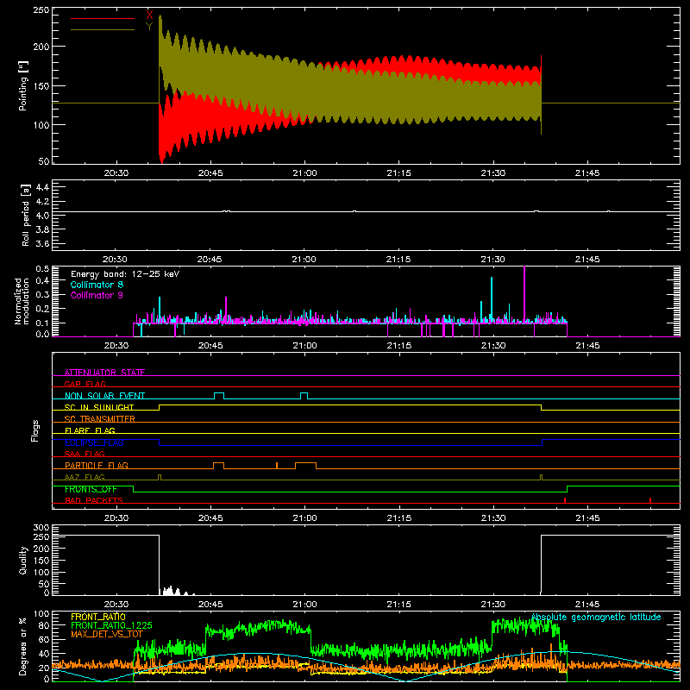This screenshot has height=690, width=690.
Task: Click the first NON_SOLAR_EVENT pulse near 20:45
Action: coord(219,396)
